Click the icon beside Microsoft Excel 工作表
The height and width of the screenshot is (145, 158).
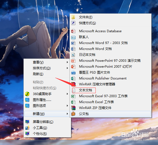click(73, 102)
